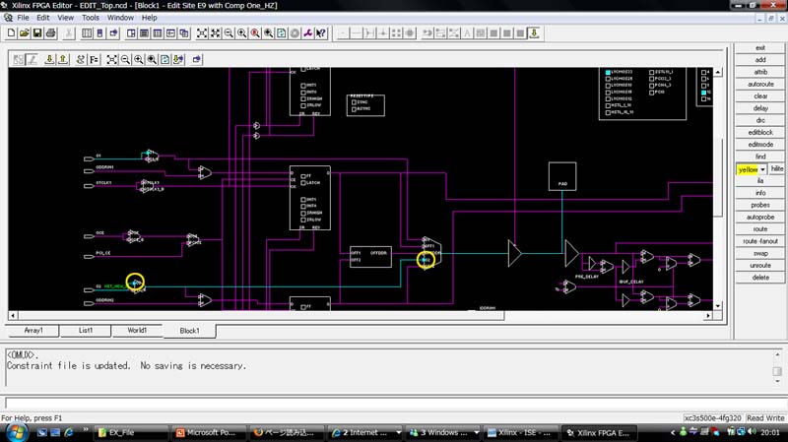Click the main toolbar Zoom Out magnifier

pyautogui.click(x=229, y=33)
